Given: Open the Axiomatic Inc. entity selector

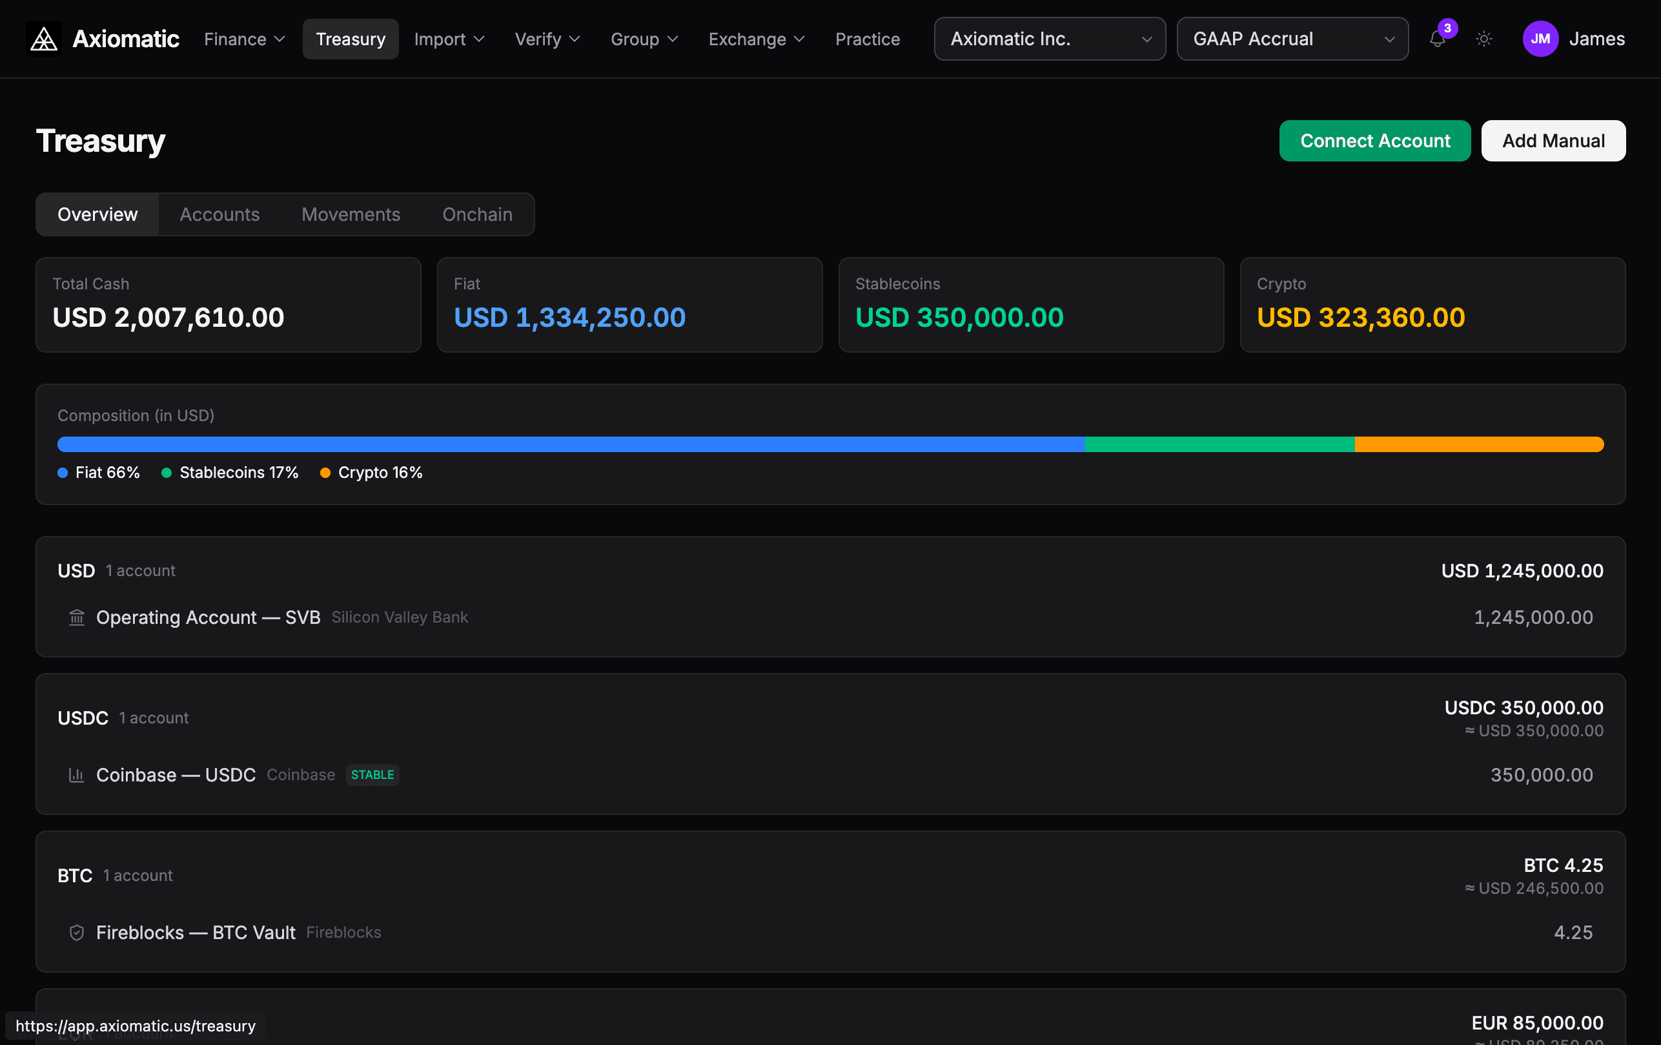Looking at the screenshot, I should [1048, 39].
